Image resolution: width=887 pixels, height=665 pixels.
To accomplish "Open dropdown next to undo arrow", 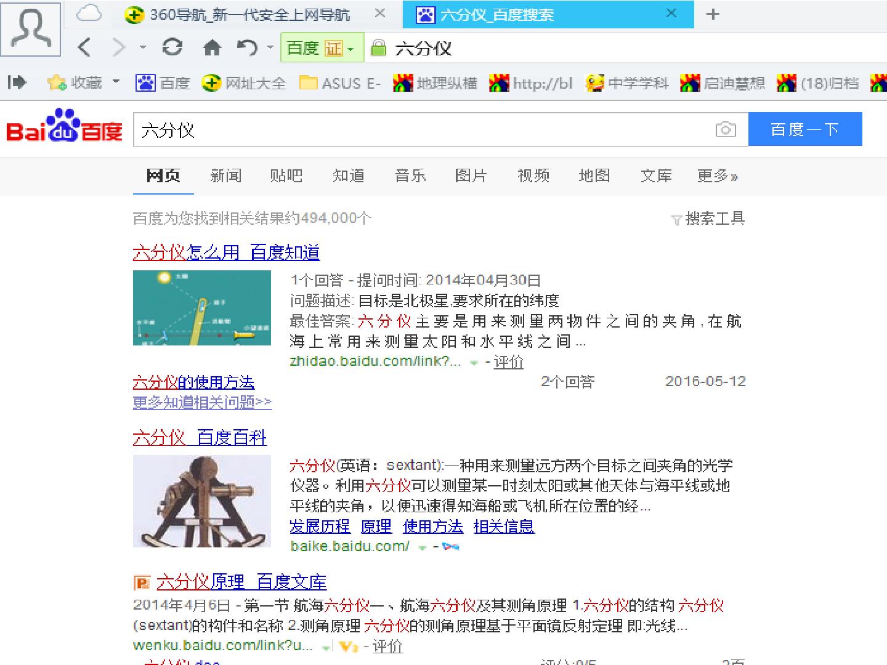I will [270, 47].
